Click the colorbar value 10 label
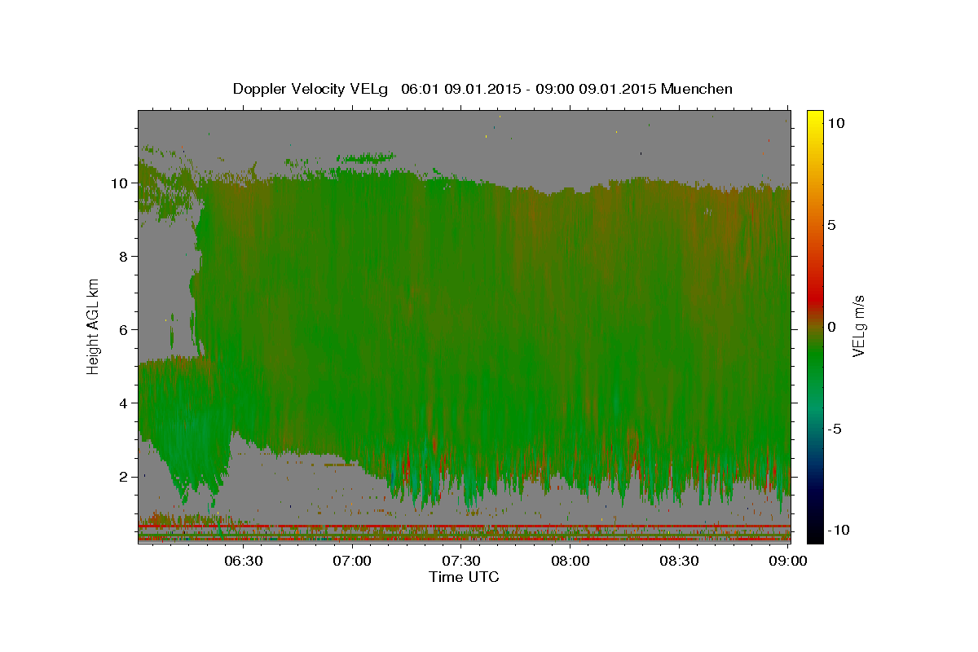 pos(836,123)
